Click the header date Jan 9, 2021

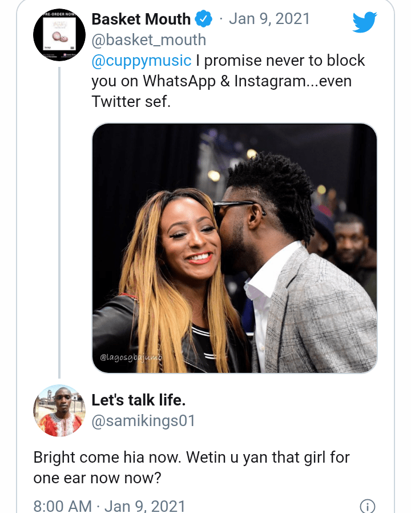click(269, 19)
